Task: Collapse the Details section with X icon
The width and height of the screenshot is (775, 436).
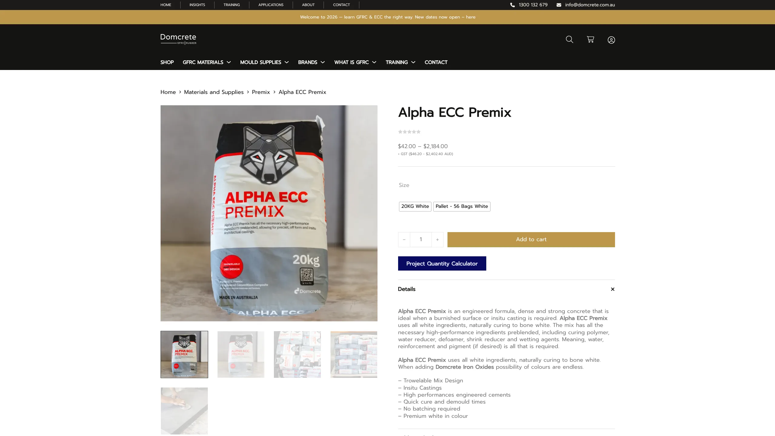Action: tap(613, 289)
